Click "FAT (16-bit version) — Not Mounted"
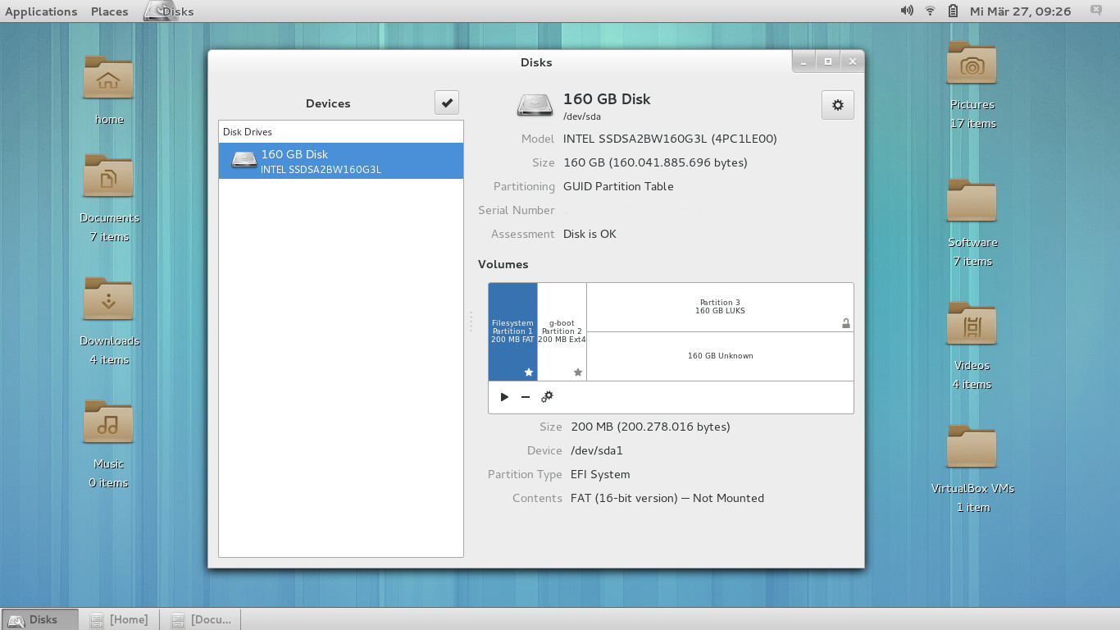This screenshot has height=630, width=1120. pyautogui.click(x=667, y=498)
